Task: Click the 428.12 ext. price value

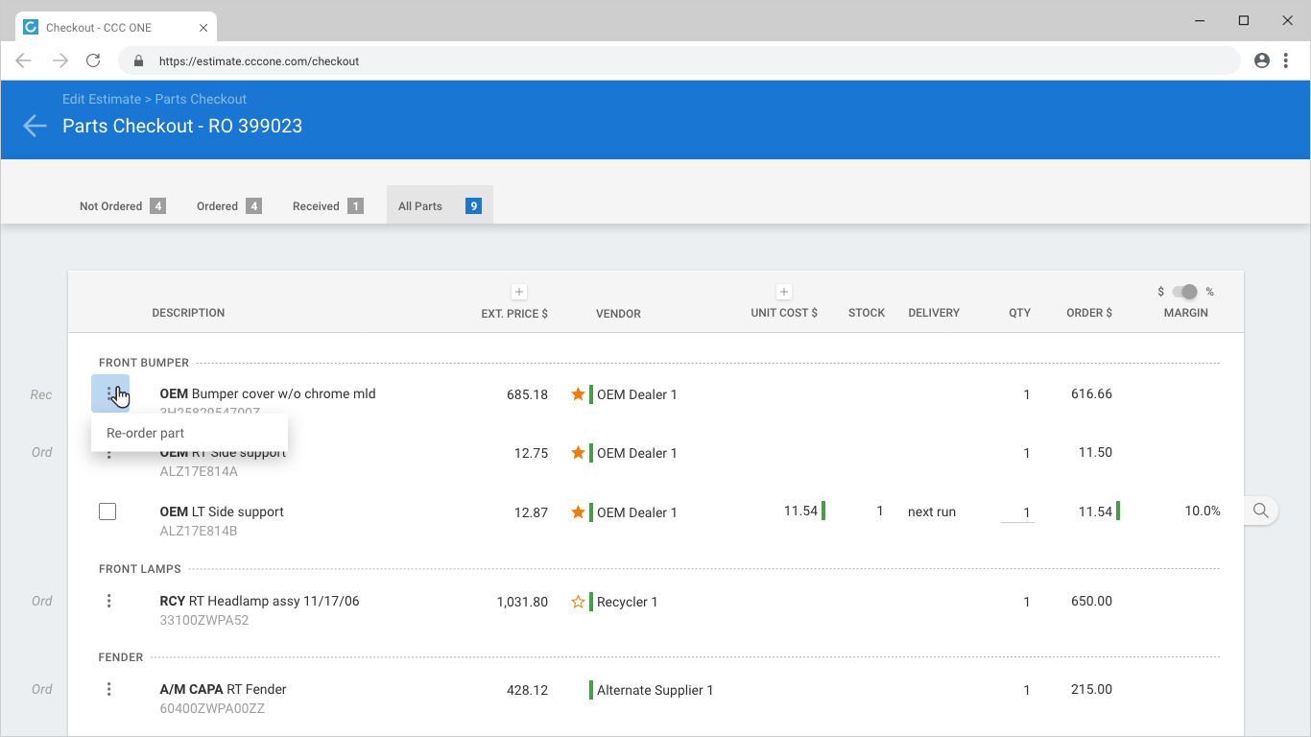Action: click(527, 690)
